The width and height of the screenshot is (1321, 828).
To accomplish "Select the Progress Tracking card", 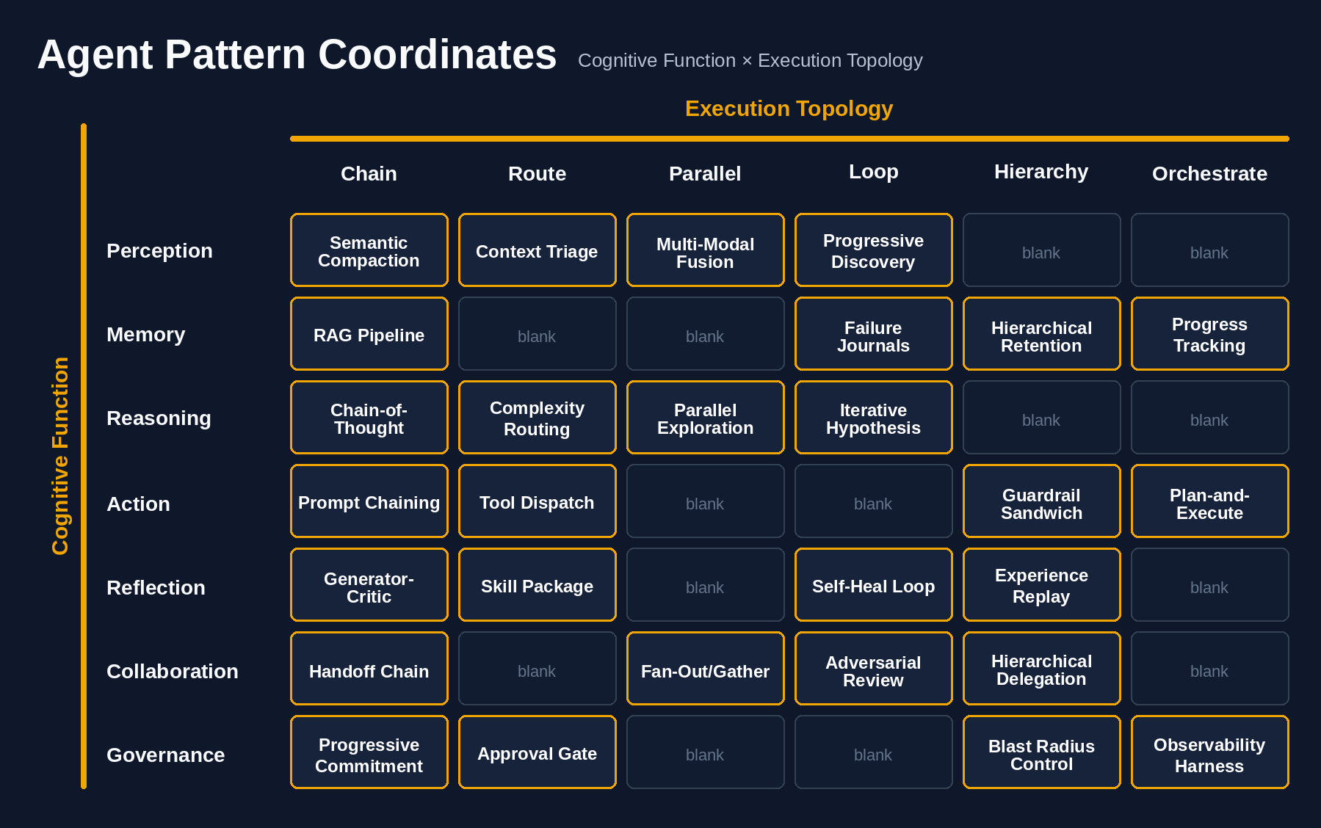I will click(1209, 334).
